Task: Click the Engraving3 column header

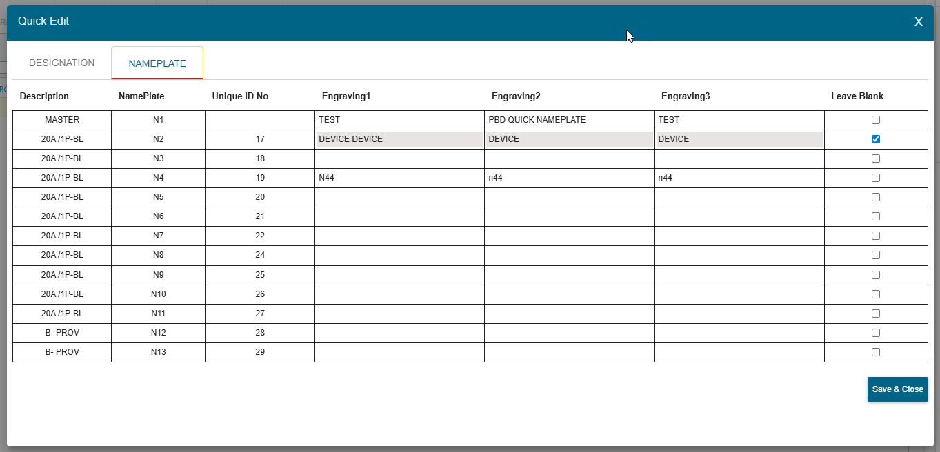Action: [x=686, y=96]
